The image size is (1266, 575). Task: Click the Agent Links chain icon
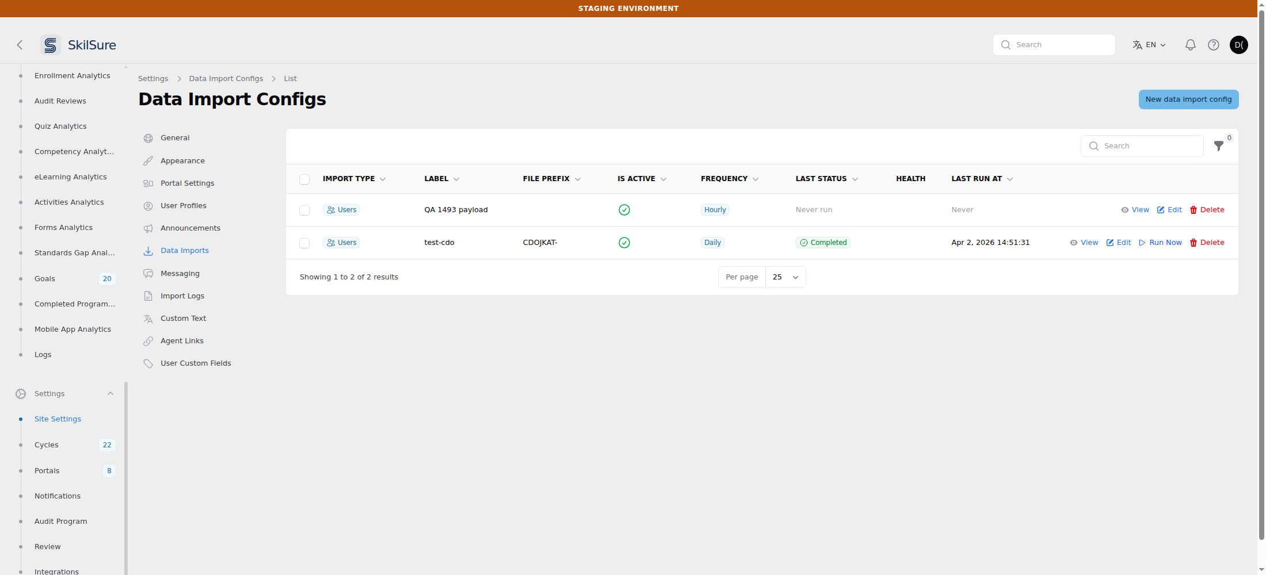click(148, 341)
